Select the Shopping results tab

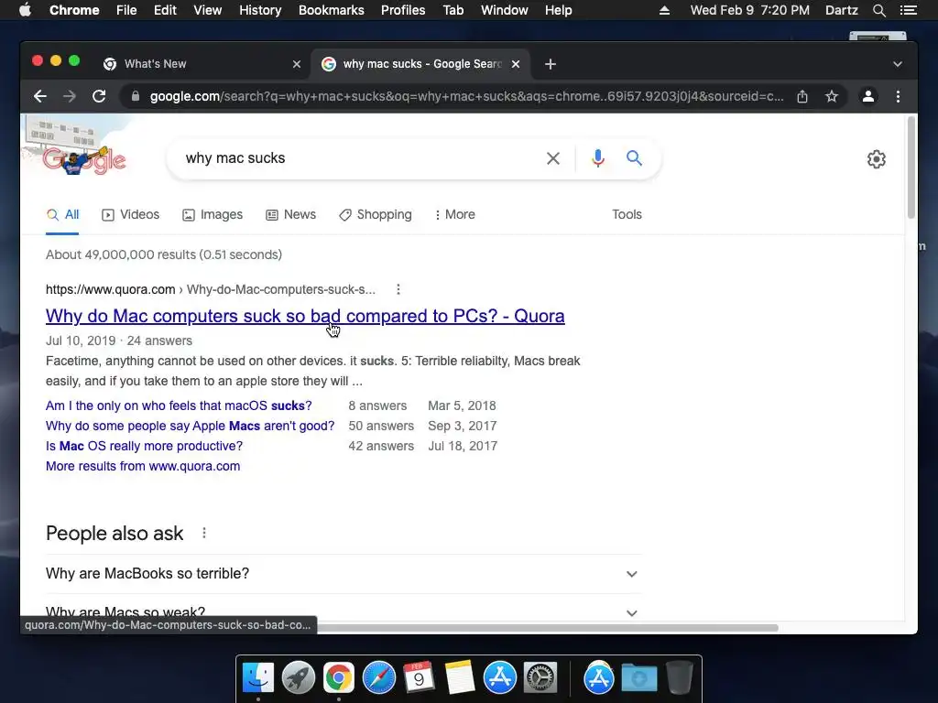tap(375, 214)
